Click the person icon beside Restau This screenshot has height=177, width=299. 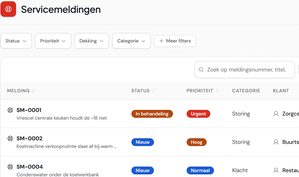(x=276, y=170)
